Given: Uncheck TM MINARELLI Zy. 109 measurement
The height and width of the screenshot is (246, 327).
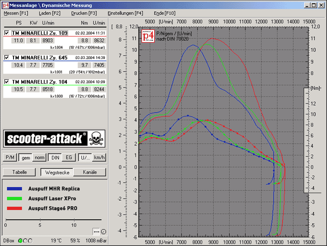Looking at the screenshot, I should [x=7, y=33].
